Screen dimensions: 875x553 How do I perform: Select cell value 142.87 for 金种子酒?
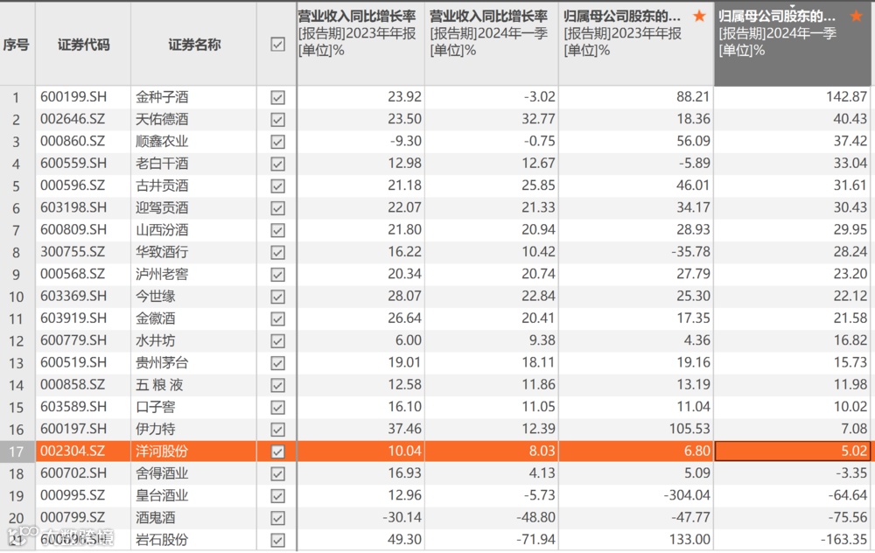[x=846, y=96]
